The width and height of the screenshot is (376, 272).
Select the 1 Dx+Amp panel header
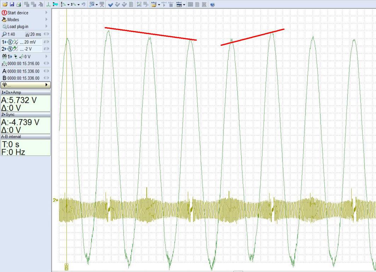coord(25,92)
